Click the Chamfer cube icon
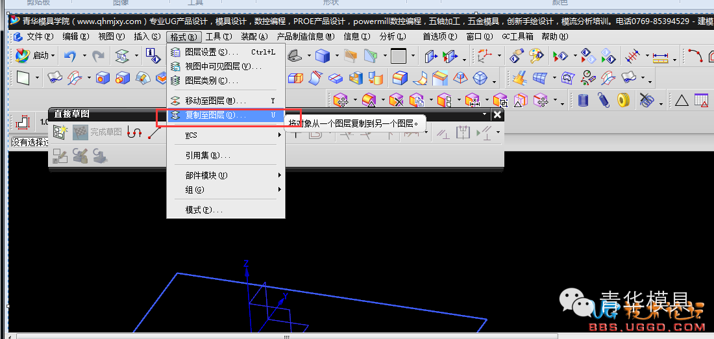The width and height of the screenshot is (714, 339). 440,78
